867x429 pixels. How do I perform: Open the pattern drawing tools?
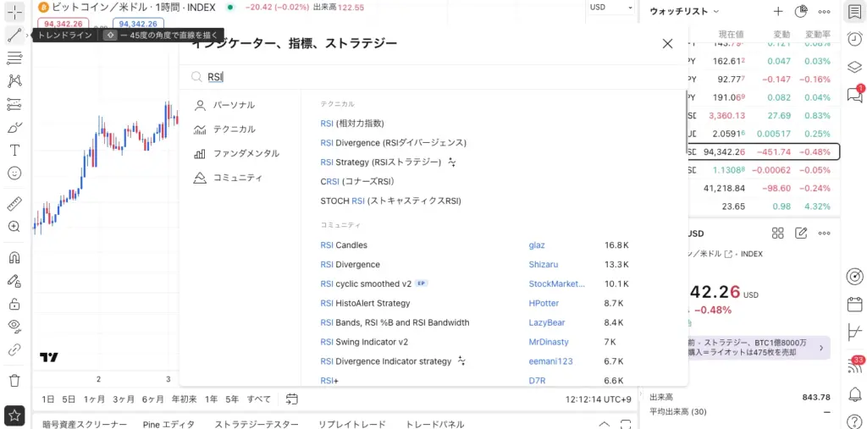point(15,81)
